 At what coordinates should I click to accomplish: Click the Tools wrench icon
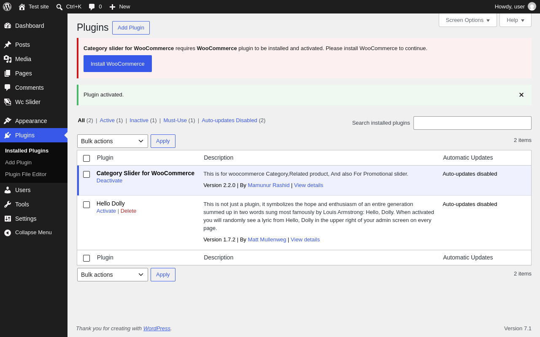(x=8, y=204)
